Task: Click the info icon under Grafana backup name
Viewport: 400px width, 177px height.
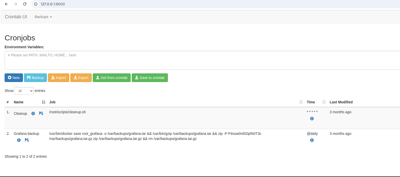Action: (x=19, y=140)
